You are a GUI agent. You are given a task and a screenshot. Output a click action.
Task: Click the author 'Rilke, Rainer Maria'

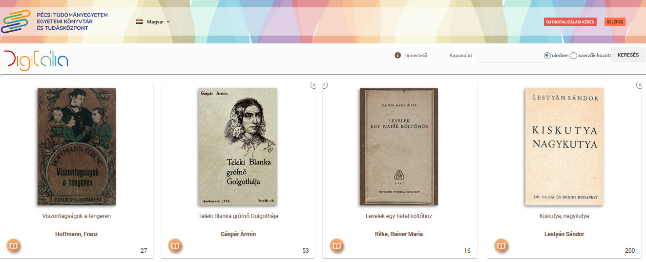click(399, 234)
